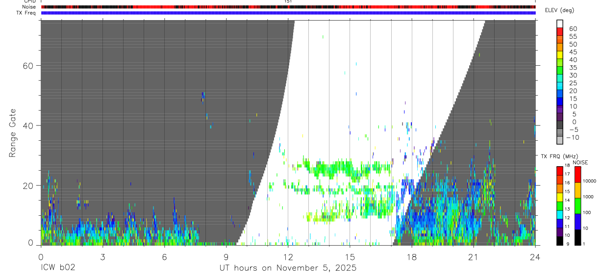The height and width of the screenshot is (278, 602).
Task: Select the black NOISE segment between 1 and 10
Action: coord(577,236)
